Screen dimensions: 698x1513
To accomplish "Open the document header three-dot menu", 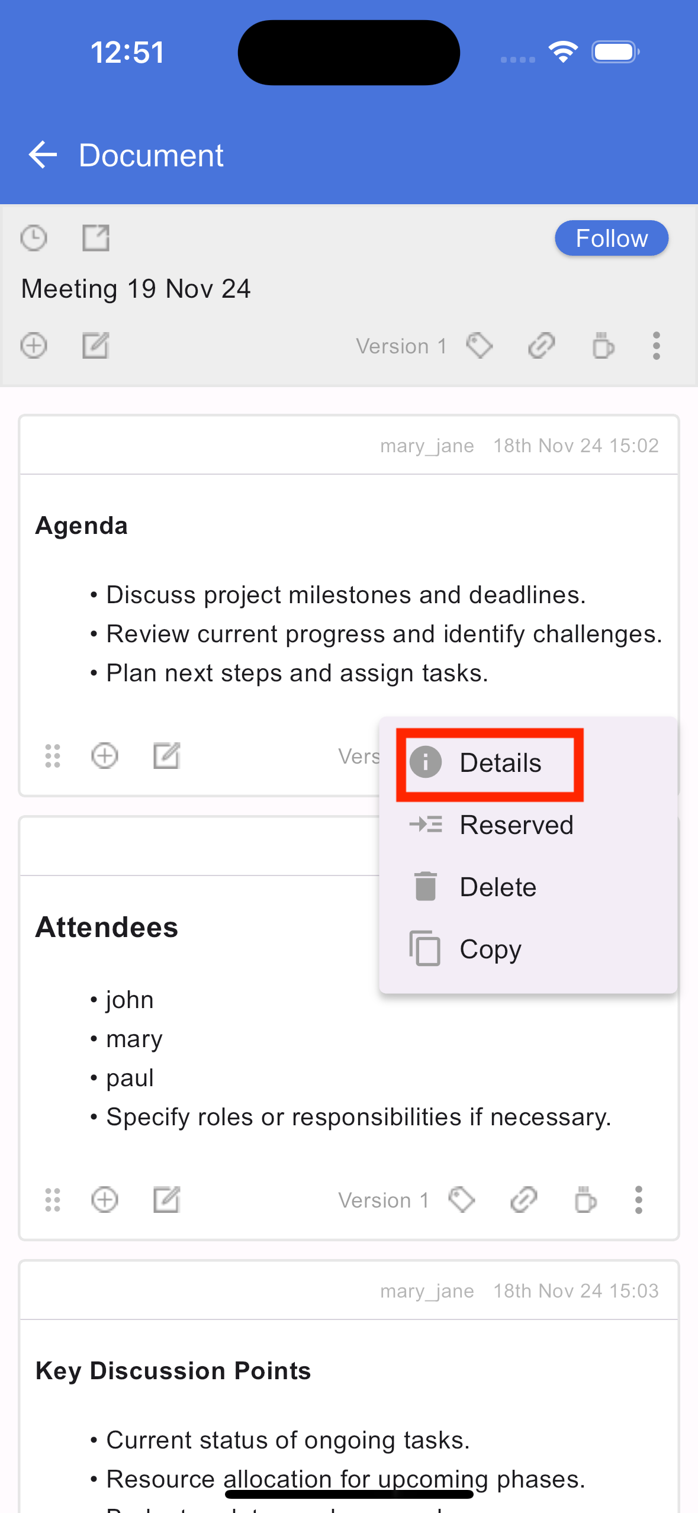I will tap(656, 346).
